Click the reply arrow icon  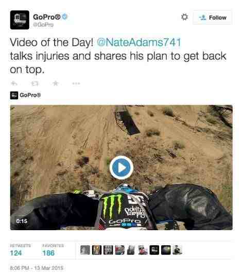tap(14, 83)
